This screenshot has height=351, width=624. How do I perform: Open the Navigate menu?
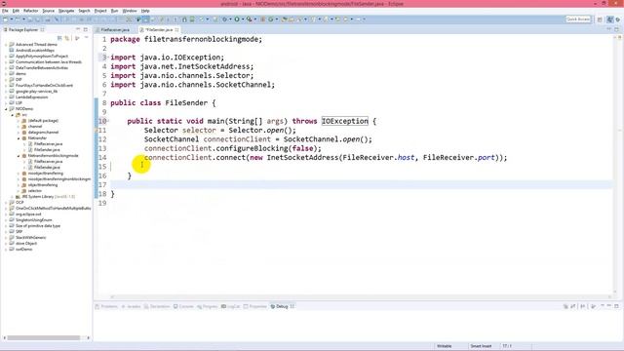[66, 11]
